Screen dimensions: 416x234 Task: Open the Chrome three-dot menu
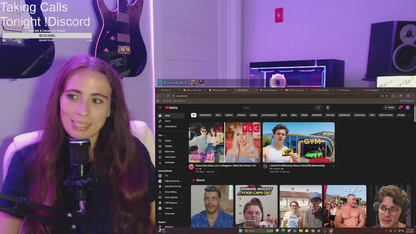413,96
